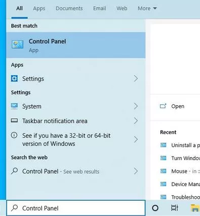Click the Control Panel app icon

(x=18, y=44)
